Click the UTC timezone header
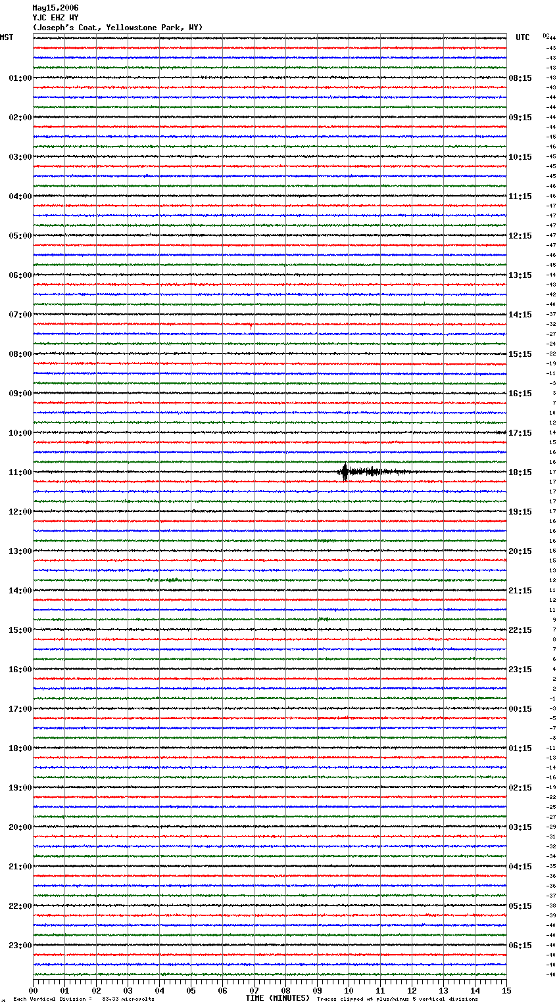559x1008 pixels. tap(523, 37)
